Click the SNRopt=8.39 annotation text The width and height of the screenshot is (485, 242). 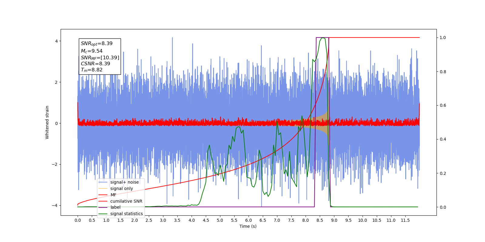(97, 44)
